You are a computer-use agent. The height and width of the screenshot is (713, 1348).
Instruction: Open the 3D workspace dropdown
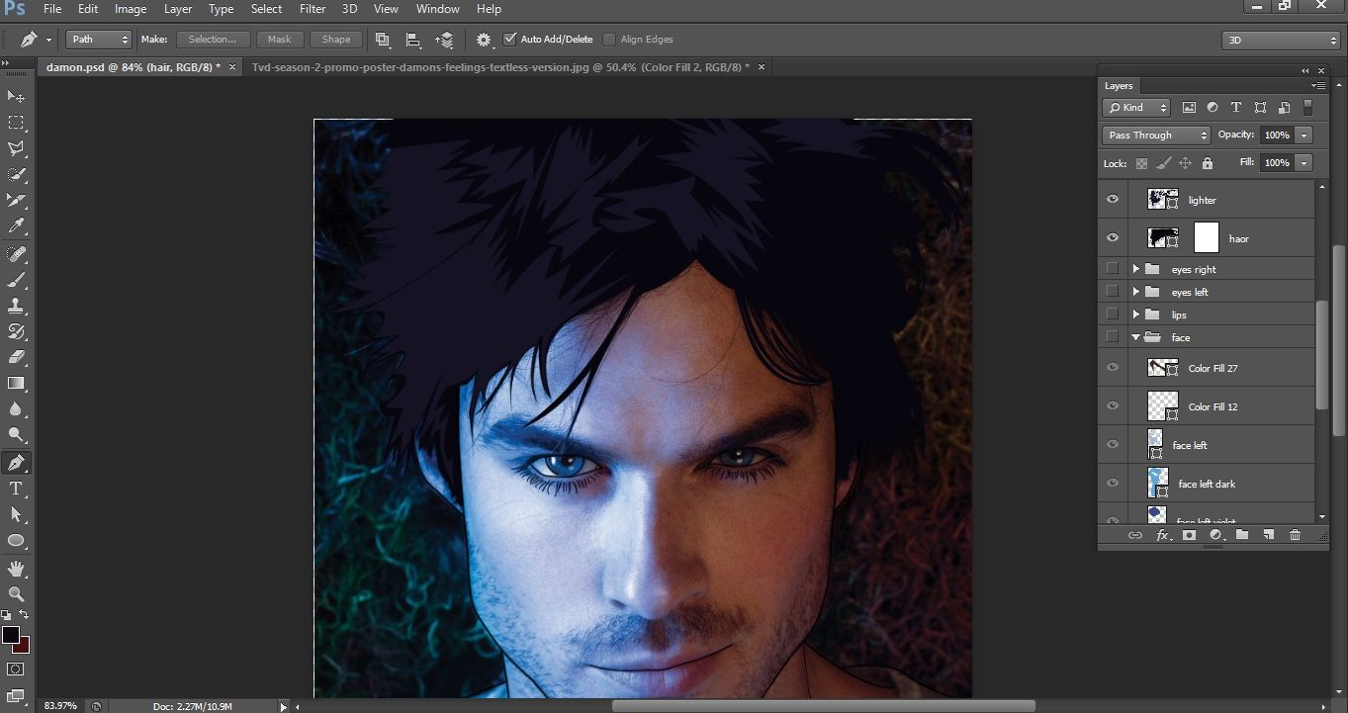1281,41
